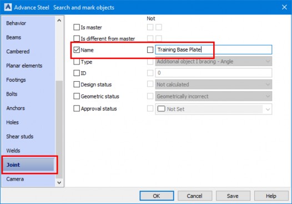Check the ID checkbox
The width and height of the screenshot is (292, 204).
(77, 73)
